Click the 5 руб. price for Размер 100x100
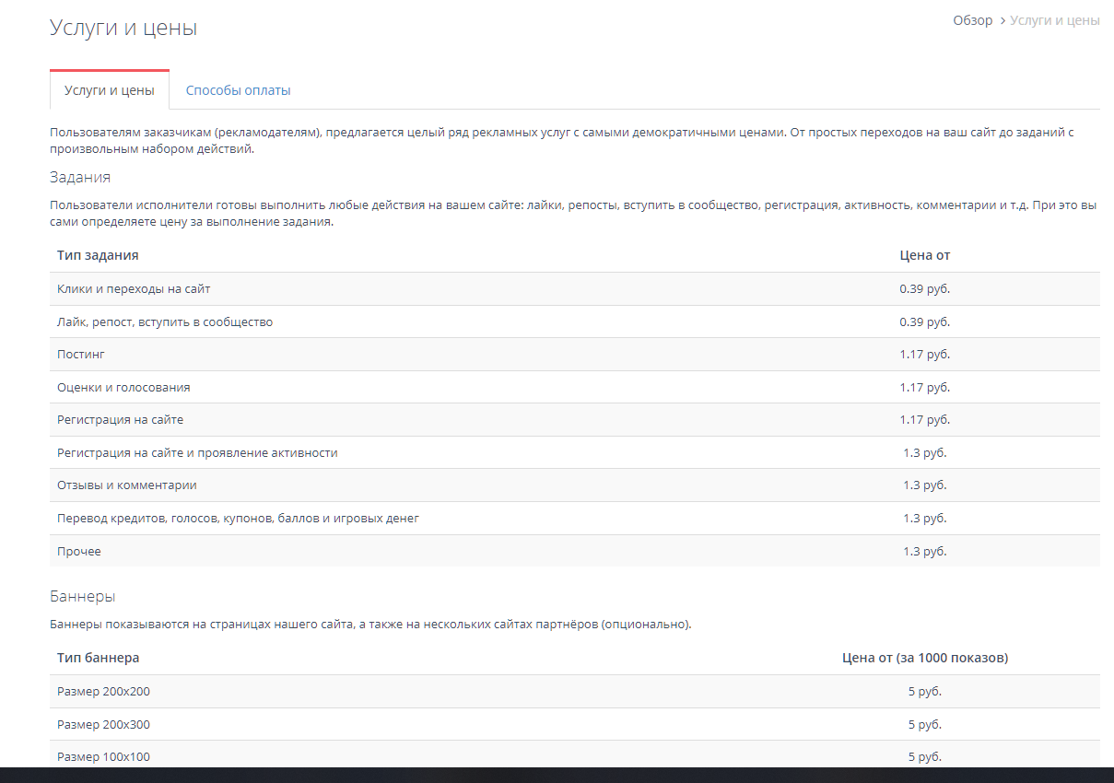This screenshot has width=1114, height=783. click(925, 757)
